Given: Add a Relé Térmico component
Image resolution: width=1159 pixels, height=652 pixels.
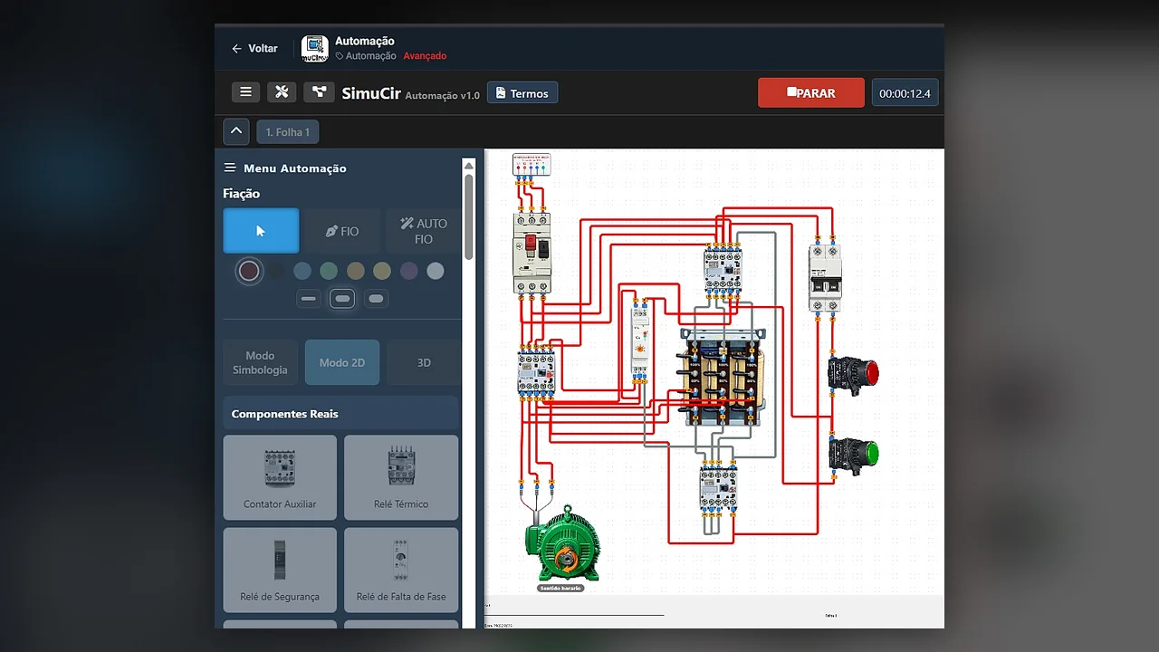Looking at the screenshot, I should [x=401, y=477].
